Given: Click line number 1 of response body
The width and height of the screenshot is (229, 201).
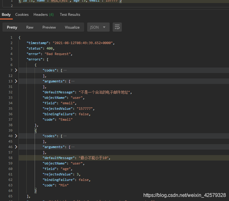Looking at the screenshot, I should (12, 37).
